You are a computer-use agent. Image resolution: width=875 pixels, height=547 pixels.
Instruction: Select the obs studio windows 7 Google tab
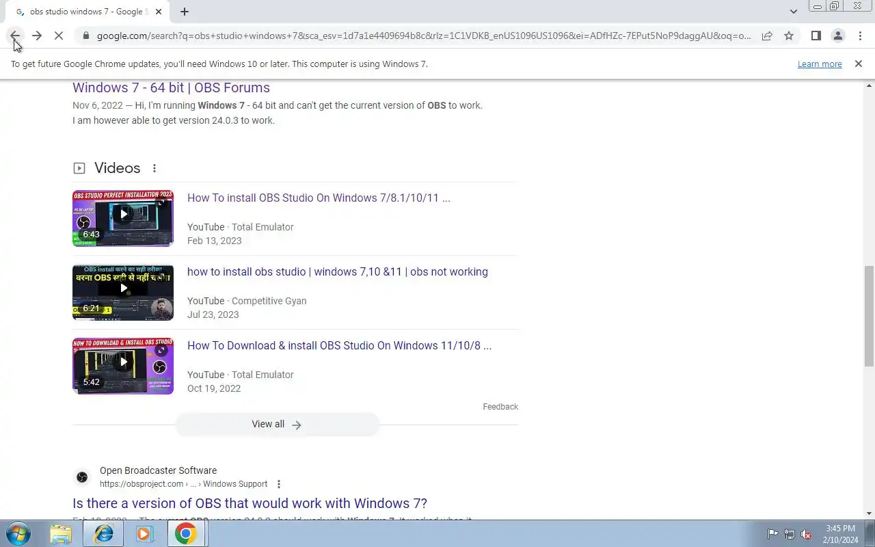[89, 12]
